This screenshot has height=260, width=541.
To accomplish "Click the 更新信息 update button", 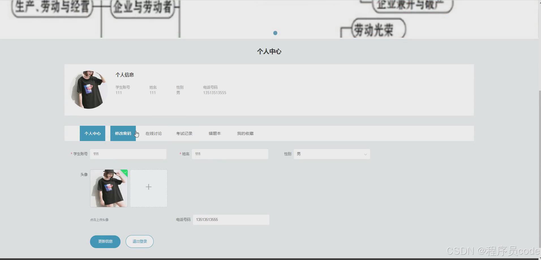I will point(105,241).
